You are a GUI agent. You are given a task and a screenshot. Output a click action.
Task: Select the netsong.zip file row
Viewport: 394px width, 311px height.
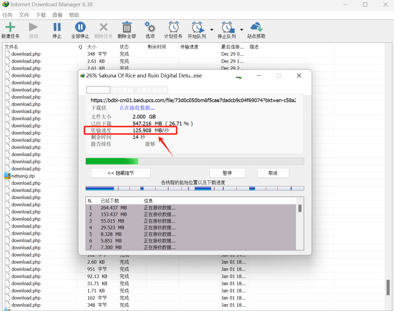point(40,176)
